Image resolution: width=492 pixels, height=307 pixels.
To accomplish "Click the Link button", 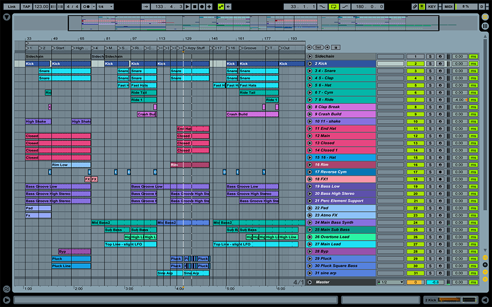I will [x=12, y=6].
